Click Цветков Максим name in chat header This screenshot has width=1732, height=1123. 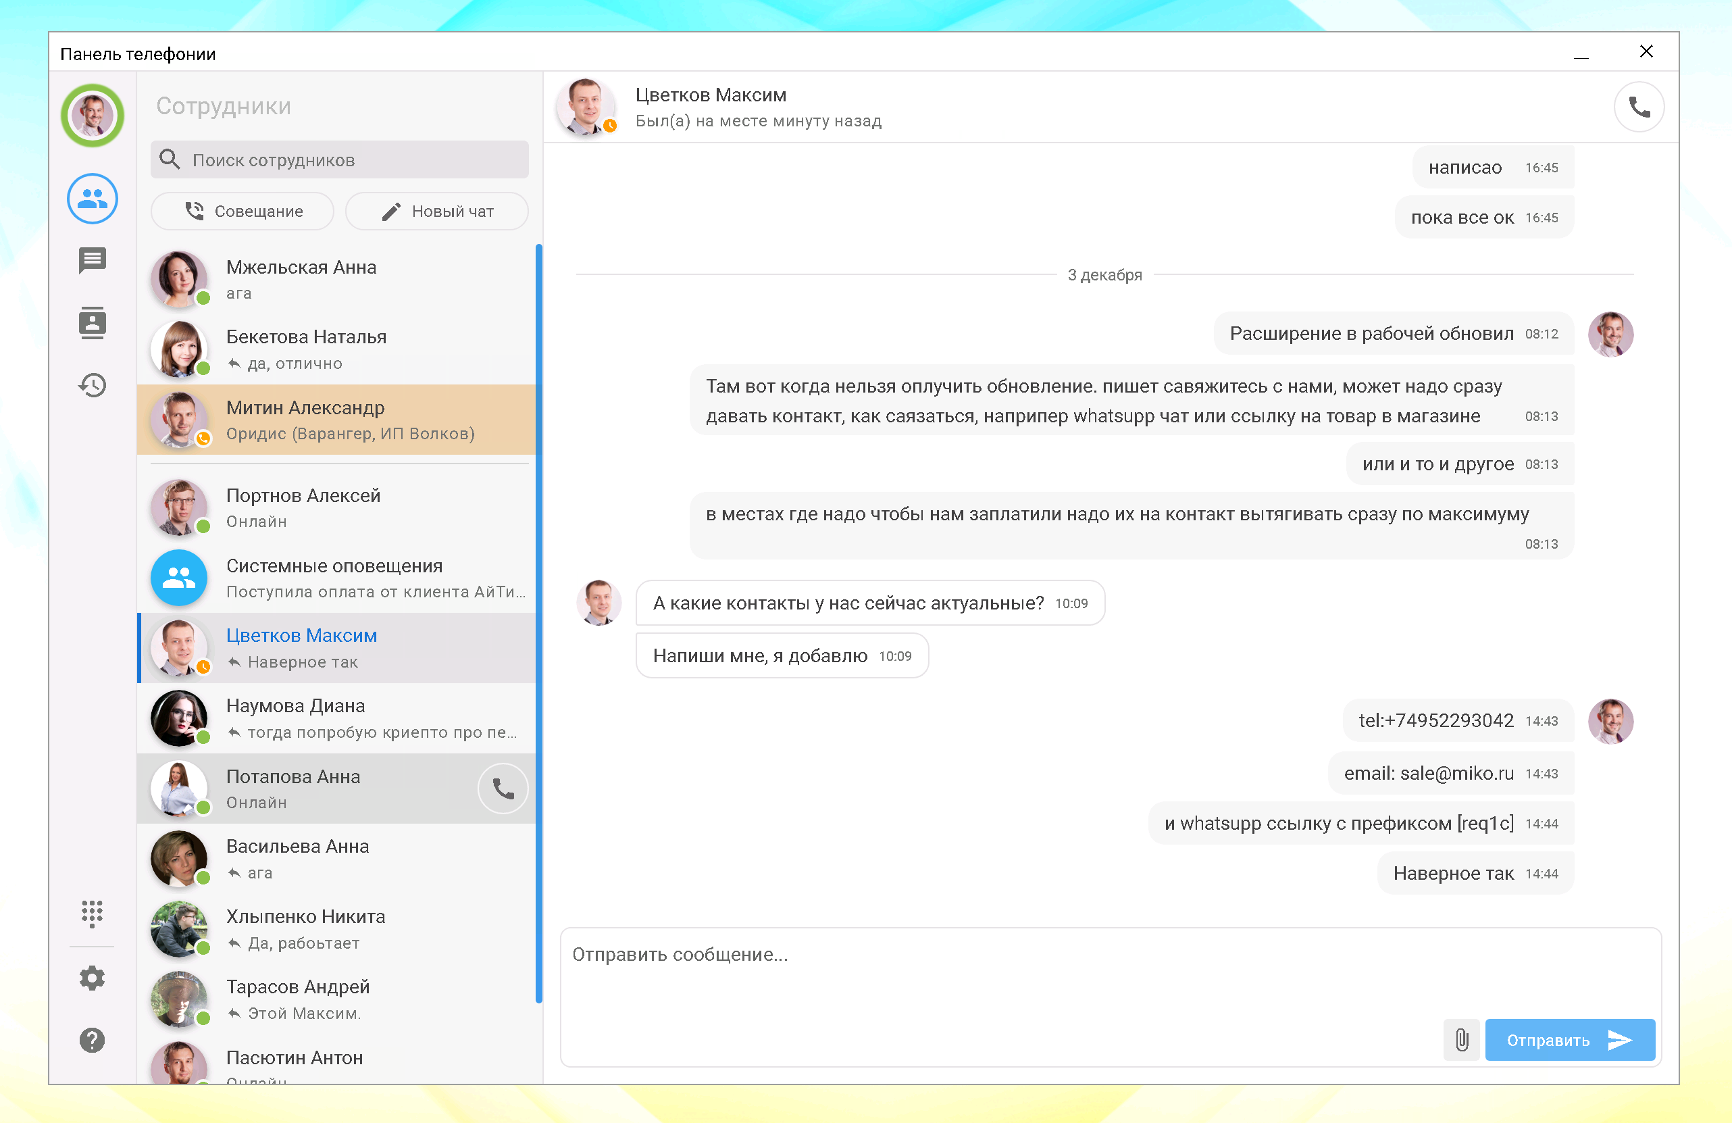coord(711,95)
